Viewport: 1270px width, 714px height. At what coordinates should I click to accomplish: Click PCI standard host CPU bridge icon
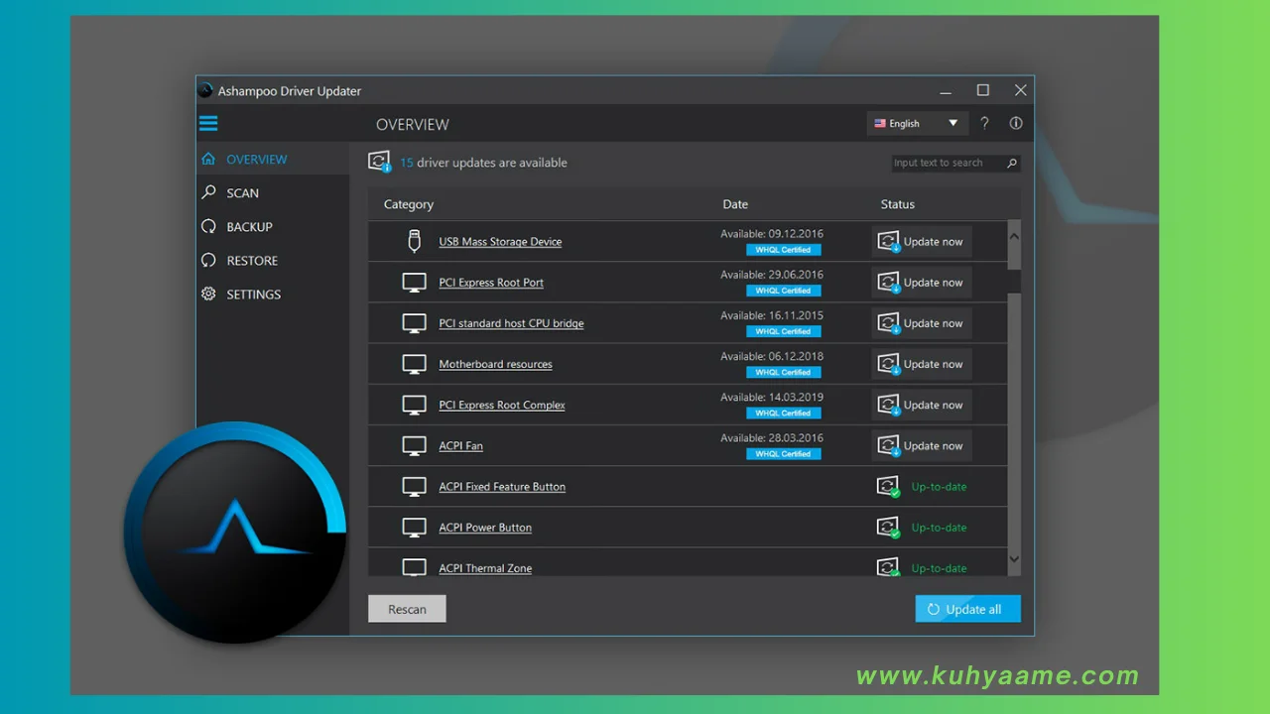click(415, 323)
